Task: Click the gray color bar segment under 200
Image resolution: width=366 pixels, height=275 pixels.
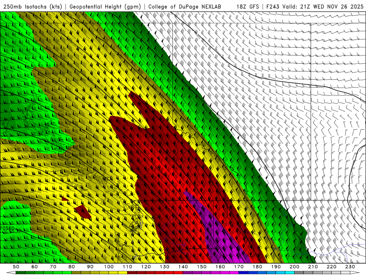Action: (x=299, y=273)
